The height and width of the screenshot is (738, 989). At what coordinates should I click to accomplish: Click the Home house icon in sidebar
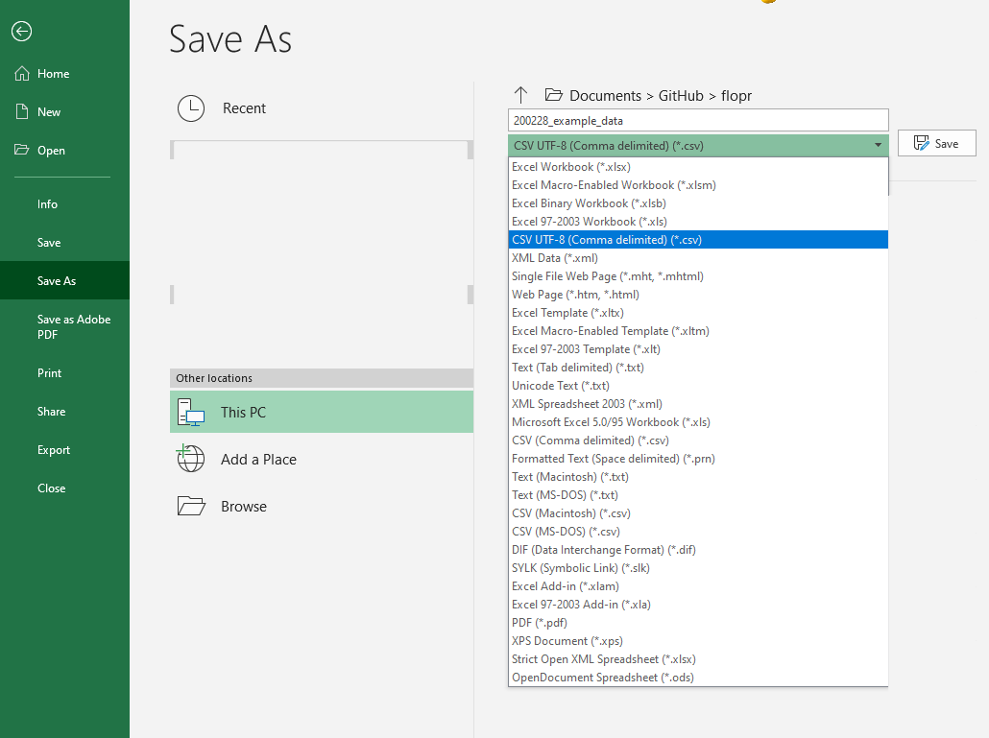point(22,74)
